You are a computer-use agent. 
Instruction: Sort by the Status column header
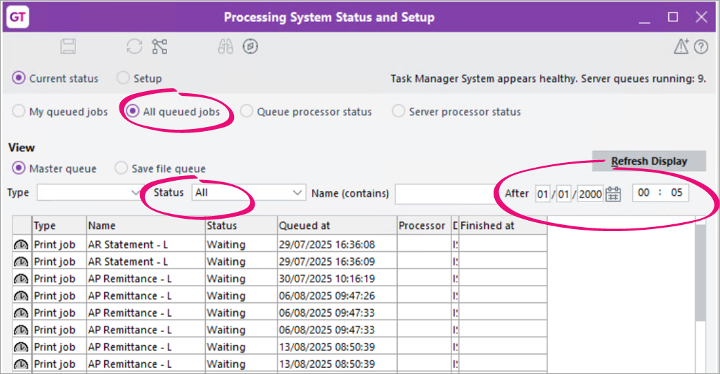click(x=242, y=226)
